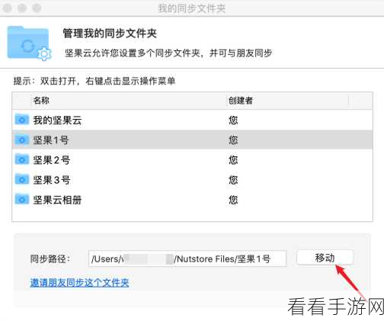Select the 坚果1号 row name
This screenshot has width=384, height=321.
[51, 140]
